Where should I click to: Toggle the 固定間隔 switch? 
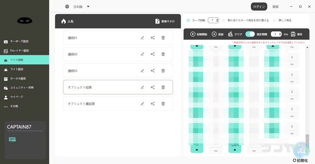coord(250,34)
